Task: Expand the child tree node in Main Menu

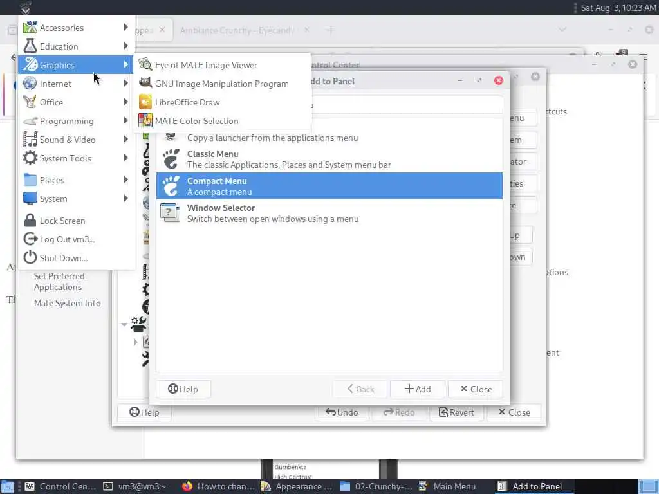Action: [135, 342]
